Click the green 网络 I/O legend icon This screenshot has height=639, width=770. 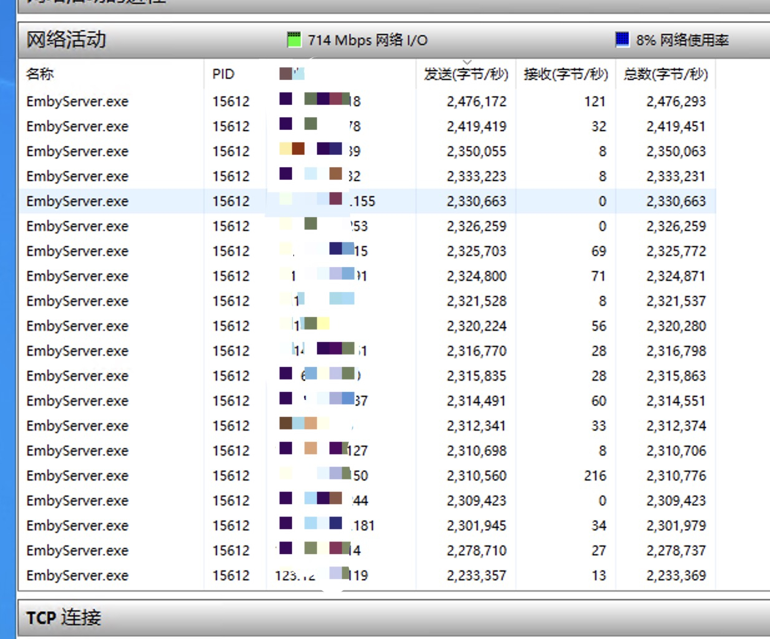[x=294, y=40]
